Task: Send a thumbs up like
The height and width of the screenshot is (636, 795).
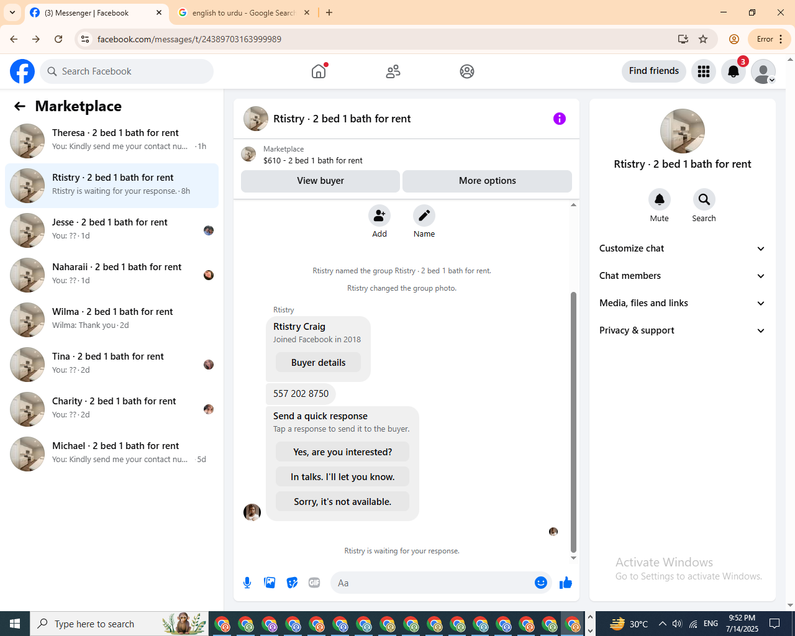Action: (x=566, y=583)
